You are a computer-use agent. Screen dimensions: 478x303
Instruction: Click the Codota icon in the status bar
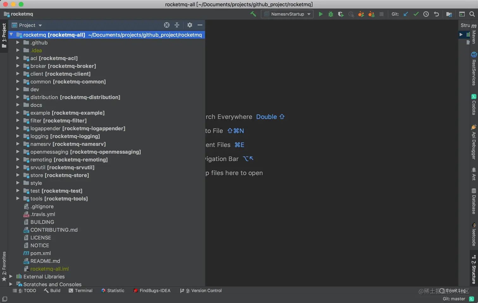[x=472, y=299]
